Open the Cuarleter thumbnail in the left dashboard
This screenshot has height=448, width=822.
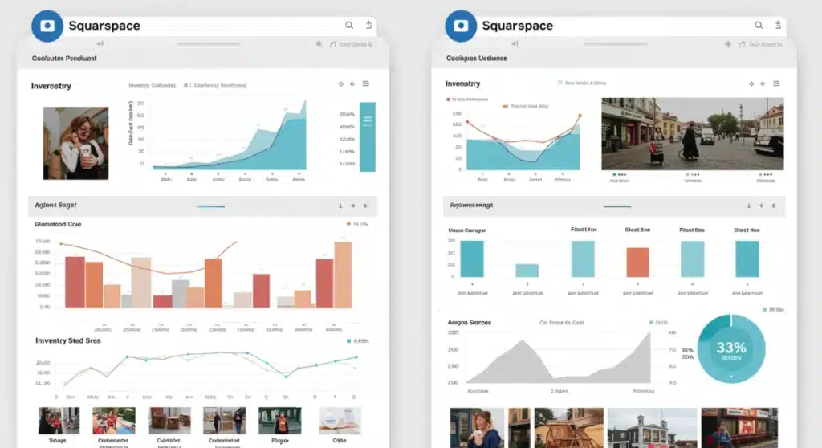169,421
